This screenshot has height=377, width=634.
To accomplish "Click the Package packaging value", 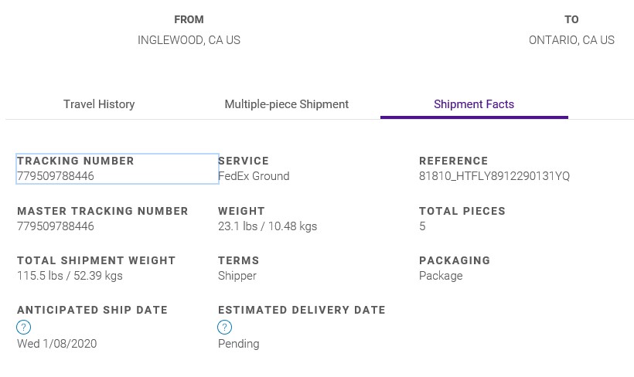I will (441, 276).
